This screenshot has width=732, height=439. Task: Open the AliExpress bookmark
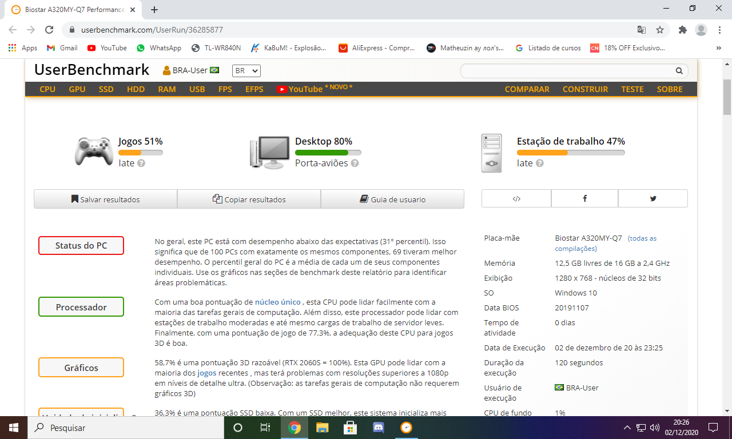(376, 48)
